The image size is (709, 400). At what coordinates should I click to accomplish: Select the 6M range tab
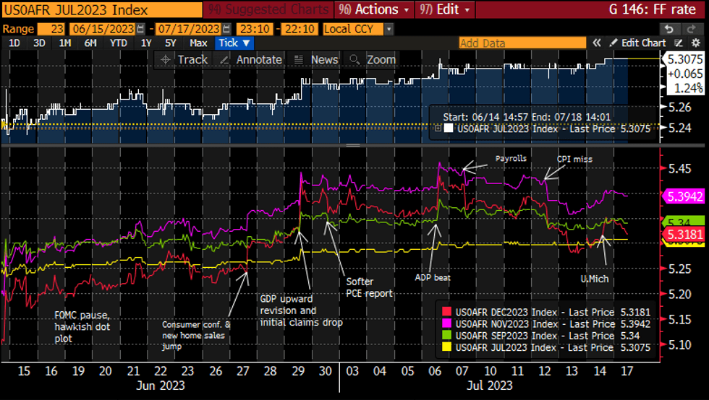point(90,43)
